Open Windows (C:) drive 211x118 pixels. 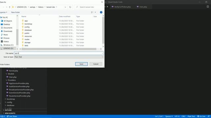tap(9, 45)
